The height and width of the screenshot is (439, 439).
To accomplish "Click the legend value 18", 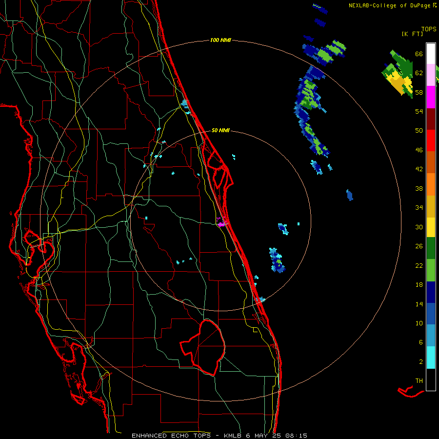I will (x=419, y=285).
